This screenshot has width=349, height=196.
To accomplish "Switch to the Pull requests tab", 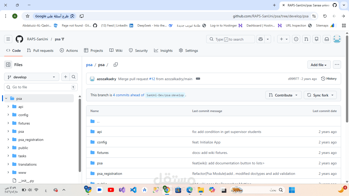I will coord(40,51).
